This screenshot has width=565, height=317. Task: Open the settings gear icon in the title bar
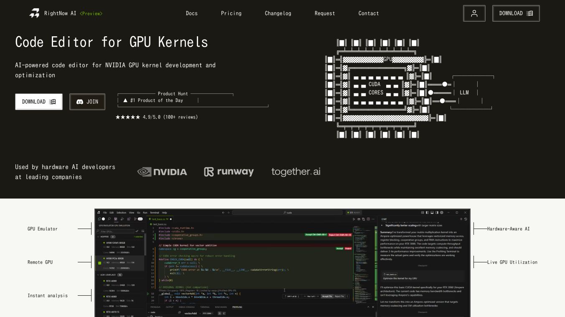point(441,213)
